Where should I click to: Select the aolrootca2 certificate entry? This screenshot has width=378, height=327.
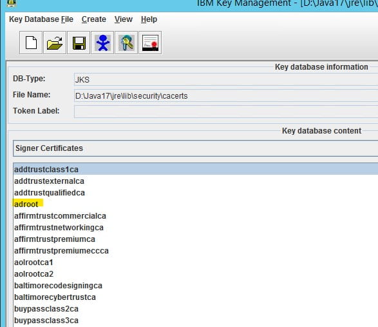click(x=33, y=274)
